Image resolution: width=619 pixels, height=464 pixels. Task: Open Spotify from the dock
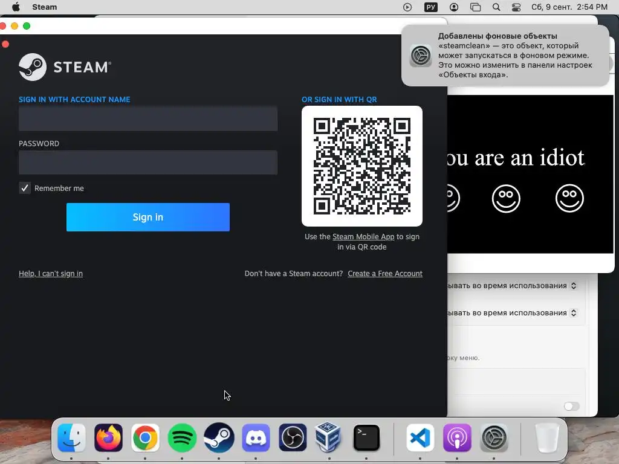point(182,437)
